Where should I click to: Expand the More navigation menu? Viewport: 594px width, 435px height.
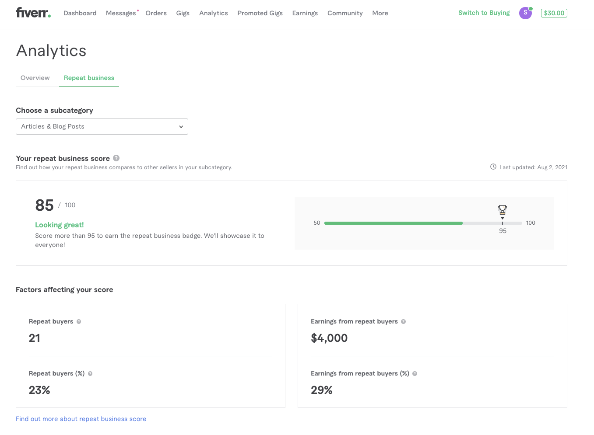(379, 13)
